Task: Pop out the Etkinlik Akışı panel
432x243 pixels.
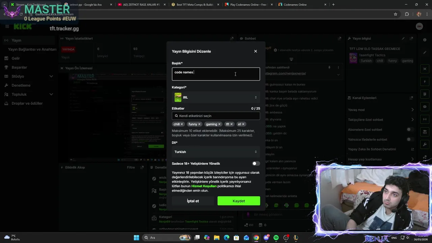Action: (x=142, y=167)
